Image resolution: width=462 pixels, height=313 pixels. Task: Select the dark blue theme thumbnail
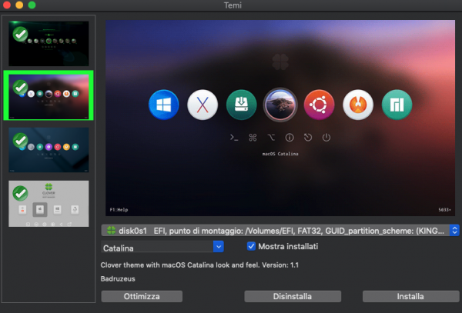(49, 150)
